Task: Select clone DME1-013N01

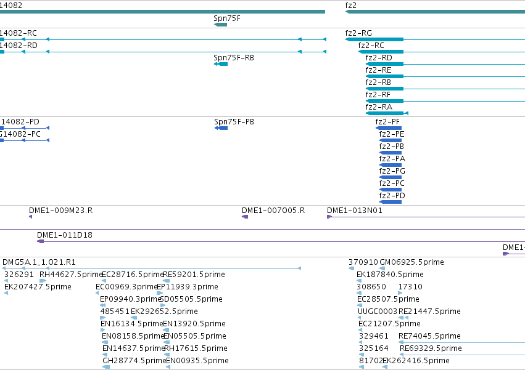Action: click(x=355, y=211)
